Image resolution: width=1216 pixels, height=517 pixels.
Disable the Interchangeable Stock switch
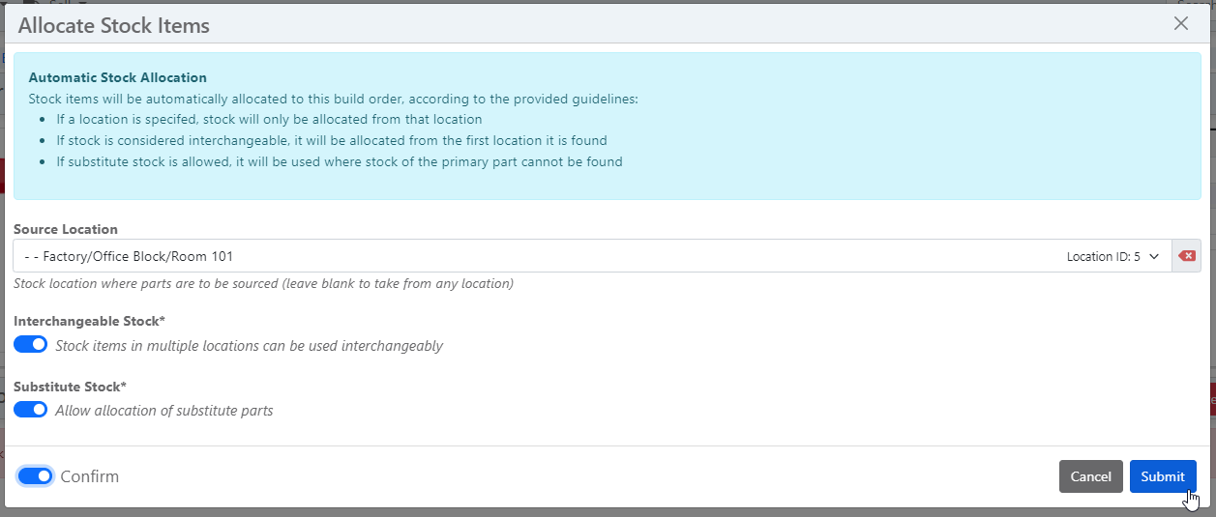(x=31, y=345)
